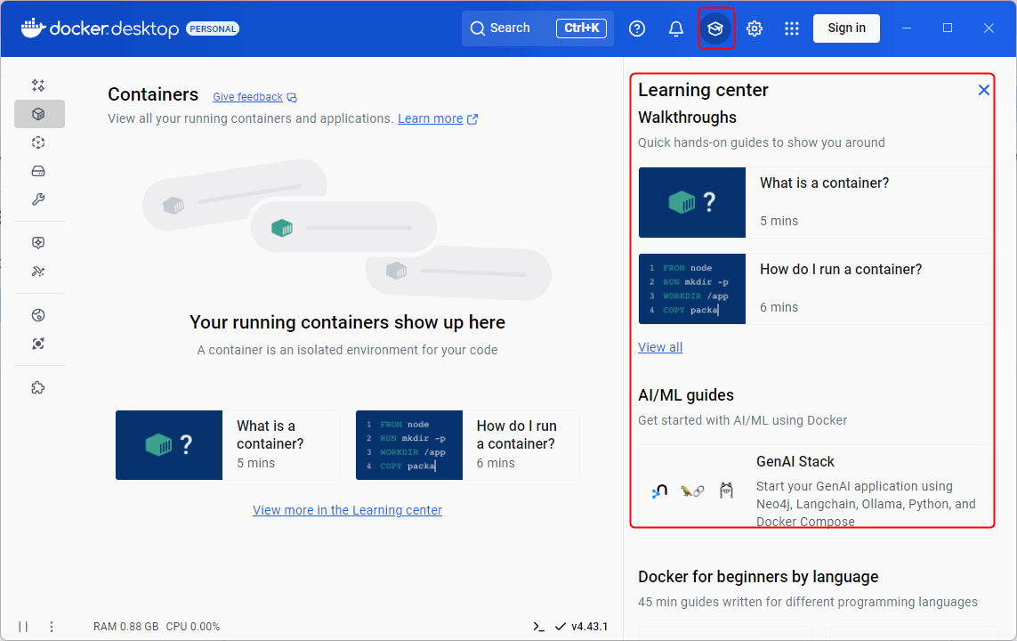The height and width of the screenshot is (641, 1017).
Task: Open Settings gear icon in header
Action: (x=755, y=28)
